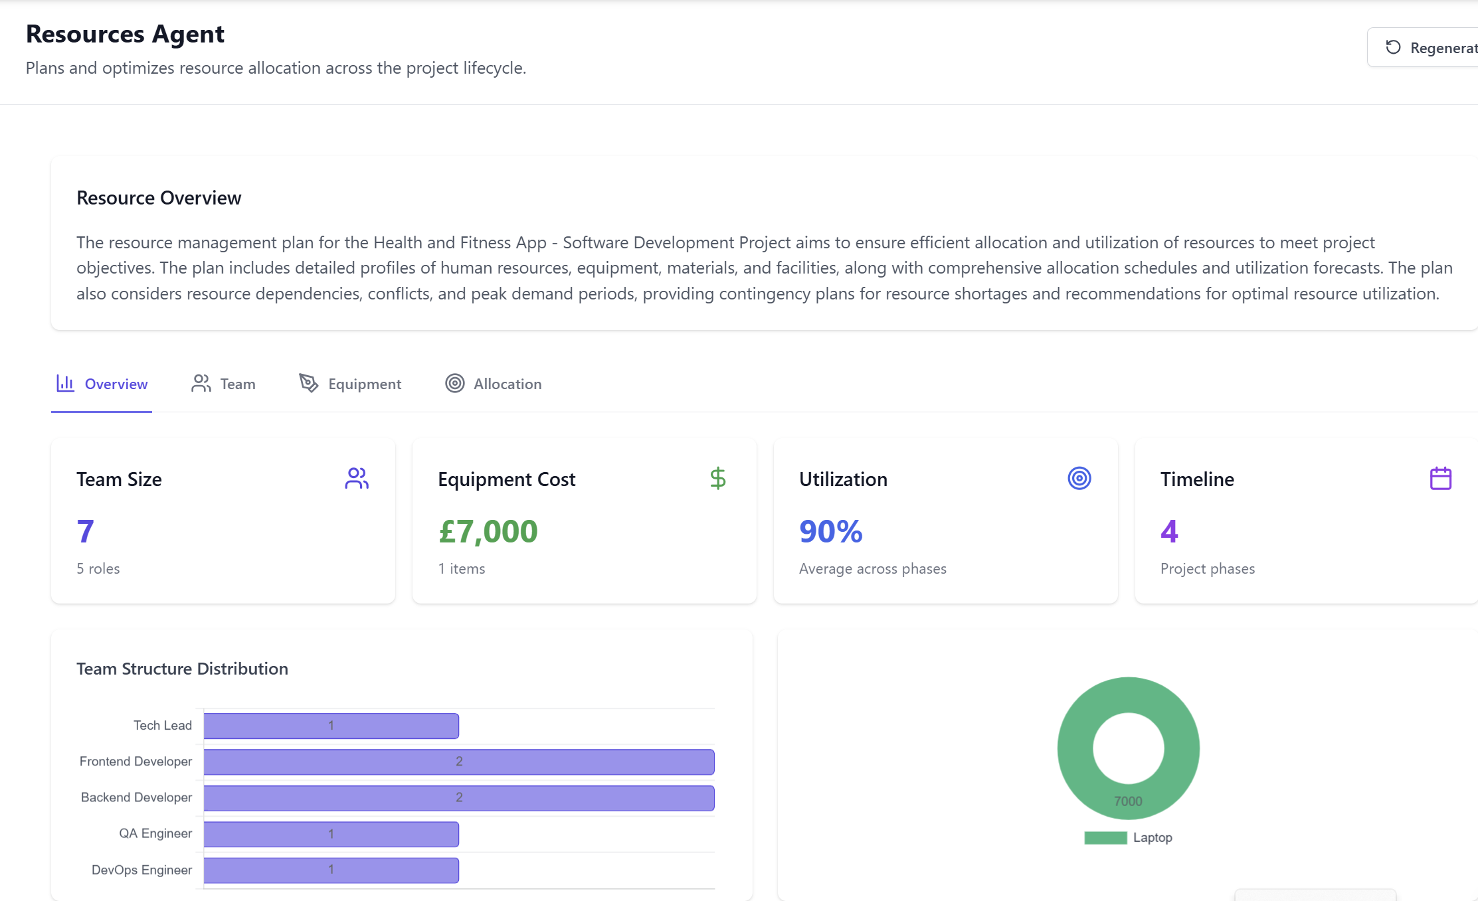Viewport: 1478px width, 901px height.
Task: Toggle the Laptop legend color swatch
Action: [1105, 838]
